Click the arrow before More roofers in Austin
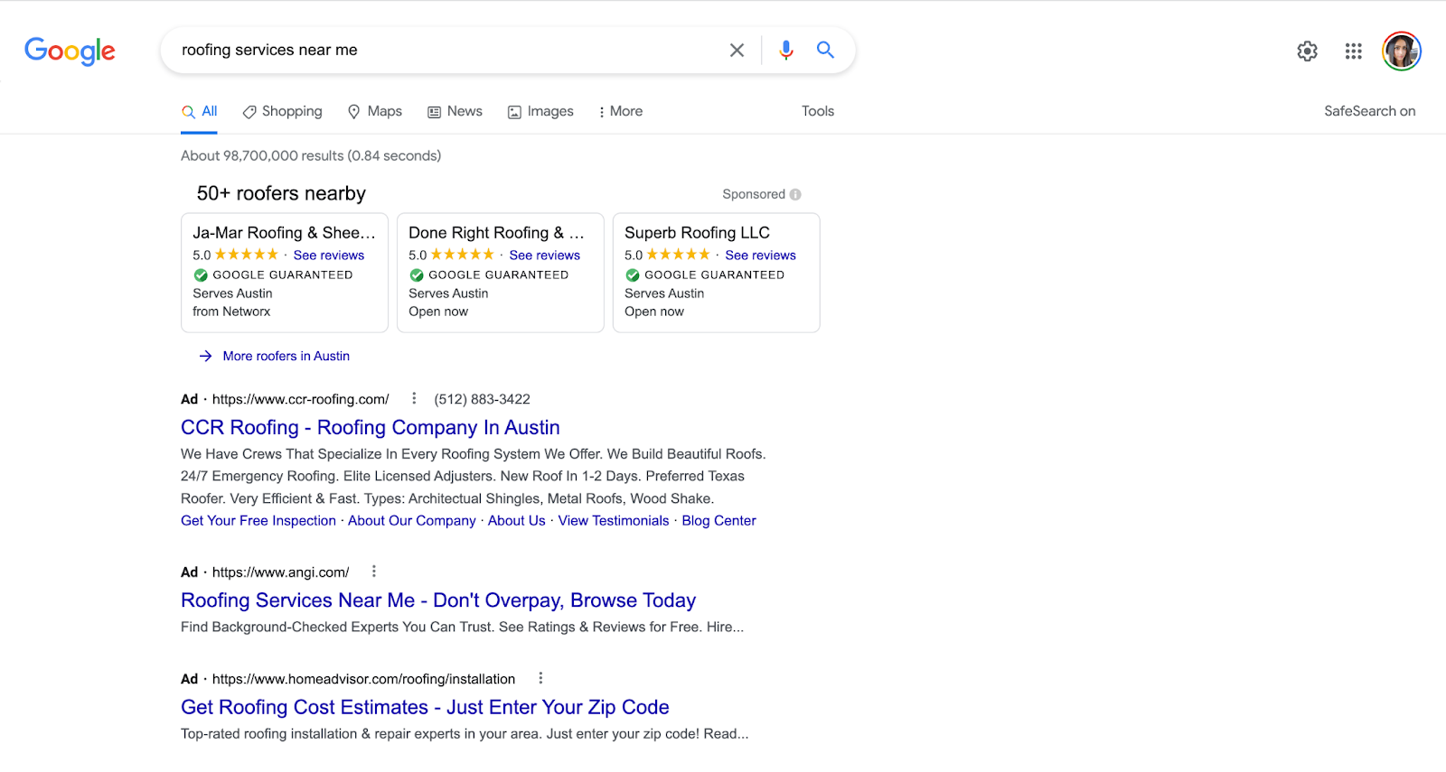The image size is (1446, 772). point(205,356)
